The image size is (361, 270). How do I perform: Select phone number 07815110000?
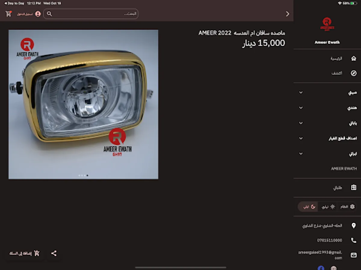329,240
